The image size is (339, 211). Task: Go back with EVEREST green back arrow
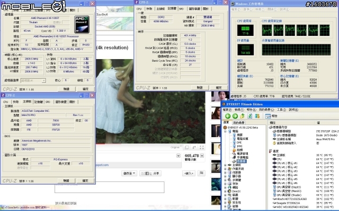click(228, 116)
